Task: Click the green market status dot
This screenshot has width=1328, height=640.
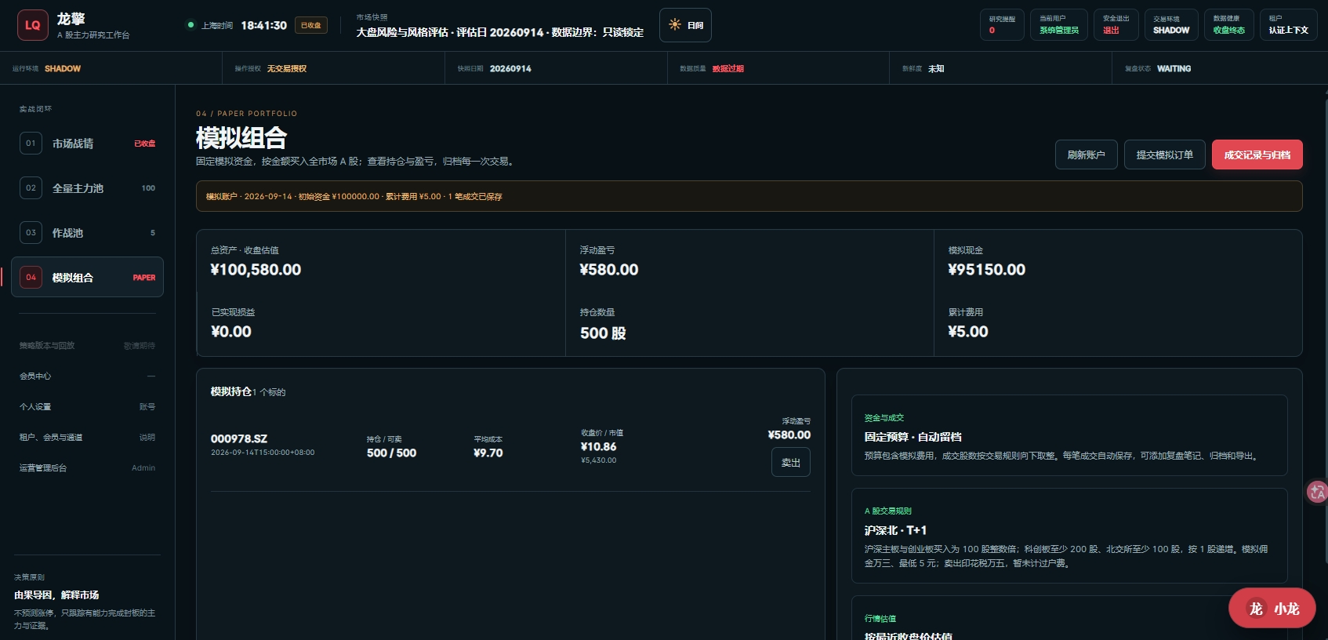Action: click(190, 25)
